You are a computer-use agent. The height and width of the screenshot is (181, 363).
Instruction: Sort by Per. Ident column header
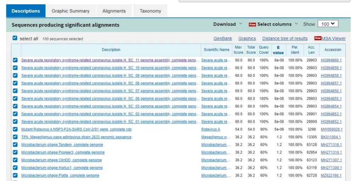pos(295,50)
